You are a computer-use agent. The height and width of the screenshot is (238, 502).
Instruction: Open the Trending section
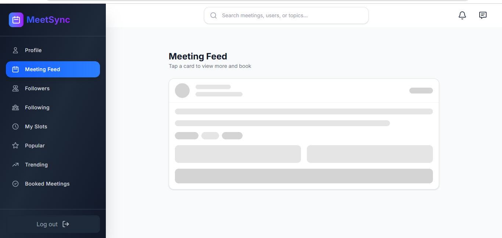pyautogui.click(x=36, y=165)
